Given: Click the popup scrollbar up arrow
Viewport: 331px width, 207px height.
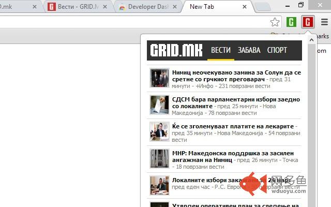Looking at the screenshot, I should (311, 40).
